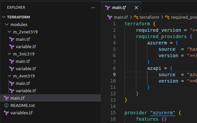The image size is (197, 123).
Task: Click main.tf in the breadcrumb bar
Action: pos(121,17)
